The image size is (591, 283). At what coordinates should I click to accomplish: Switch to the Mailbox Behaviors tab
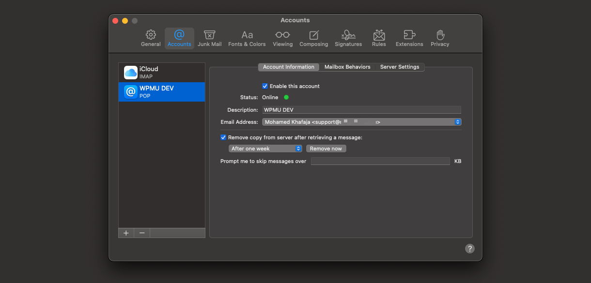click(x=347, y=67)
